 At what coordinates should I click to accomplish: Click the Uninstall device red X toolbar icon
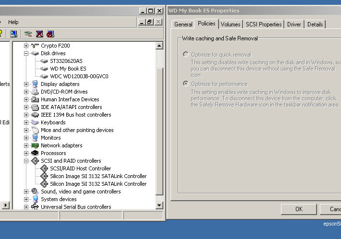pyautogui.click(x=39, y=34)
